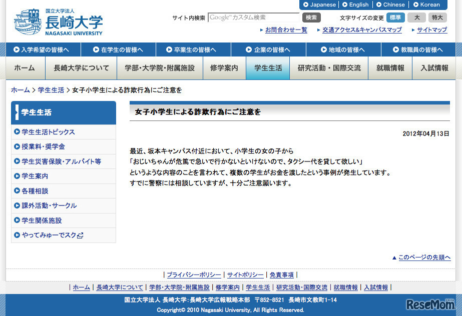Click the 検索 search button
Viewport: 462px width, 316px height.
[x=311, y=17]
